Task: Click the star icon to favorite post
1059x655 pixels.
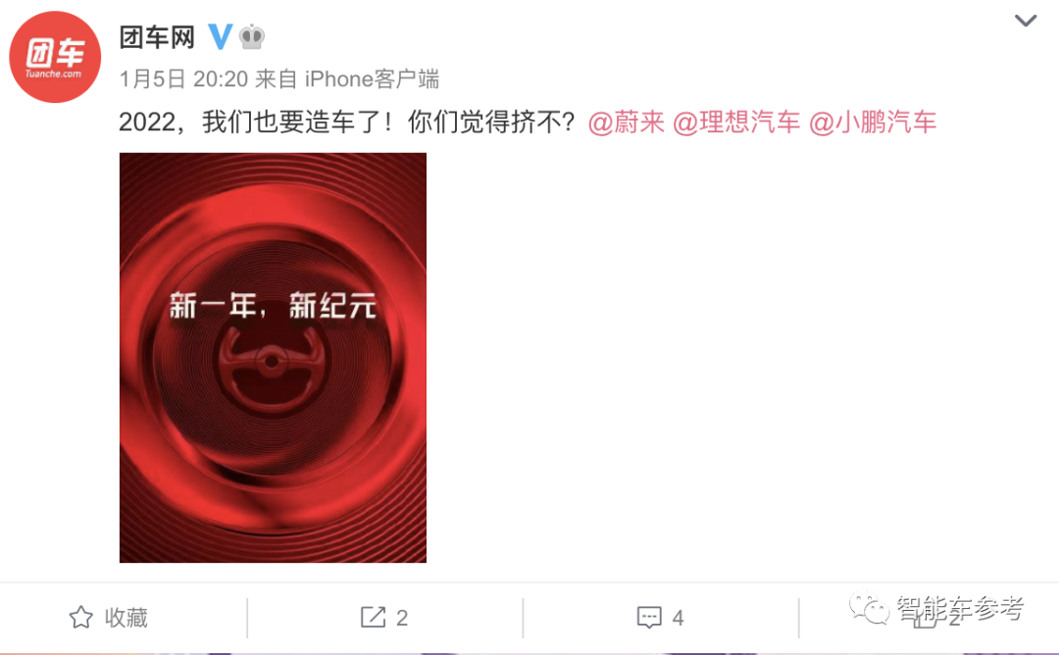Action: pyautogui.click(x=81, y=617)
